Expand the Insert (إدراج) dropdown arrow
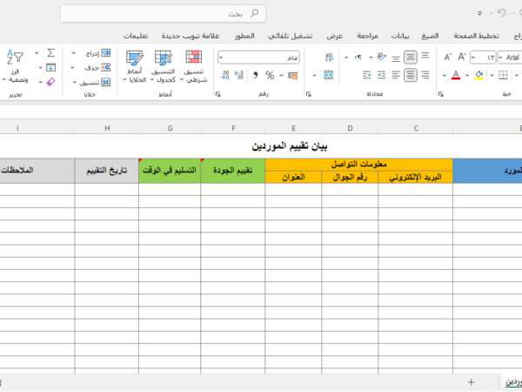Viewport: 522px width, 392px height. [73, 53]
